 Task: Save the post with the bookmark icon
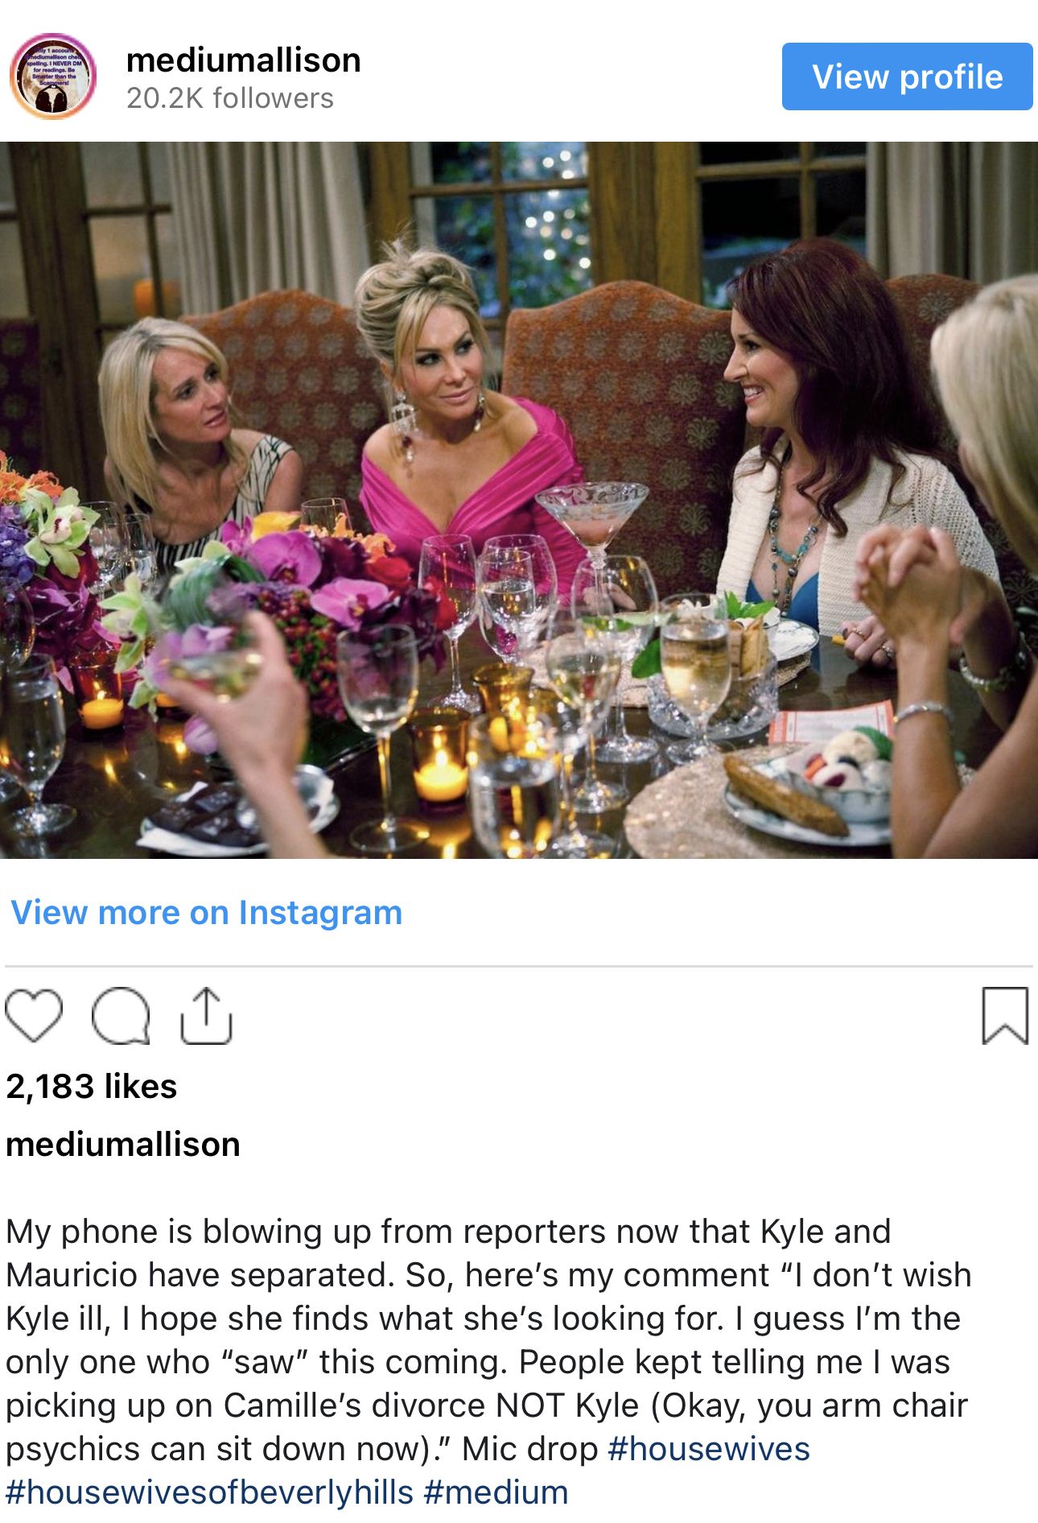click(1005, 1016)
